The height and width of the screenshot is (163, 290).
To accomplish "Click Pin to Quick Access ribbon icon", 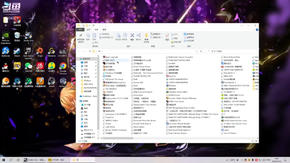I will click(x=80, y=38).
